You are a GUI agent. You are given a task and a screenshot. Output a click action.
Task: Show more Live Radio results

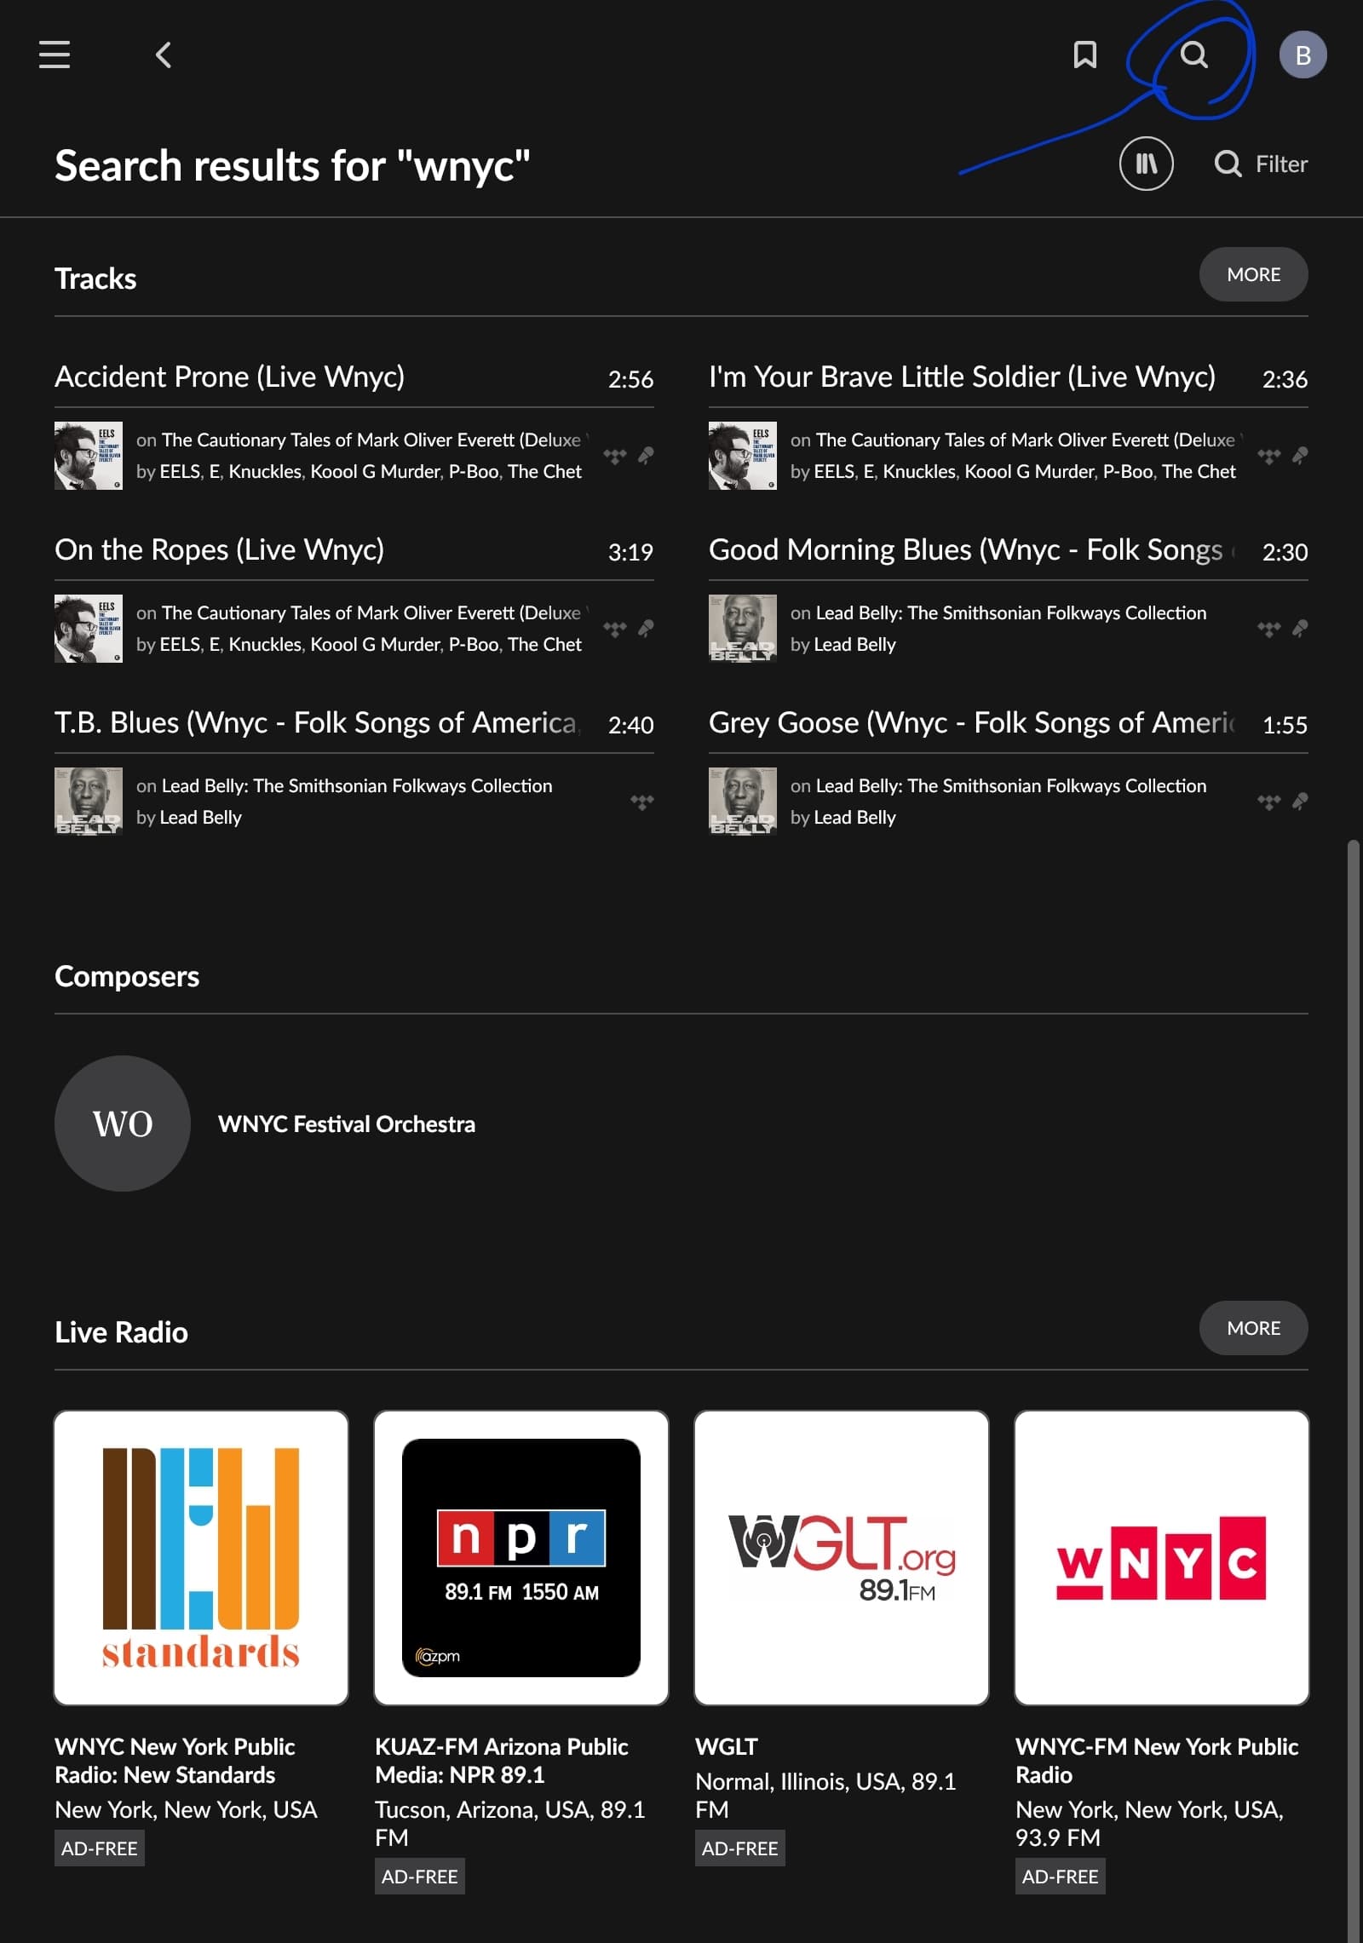click(1253, 1328)
